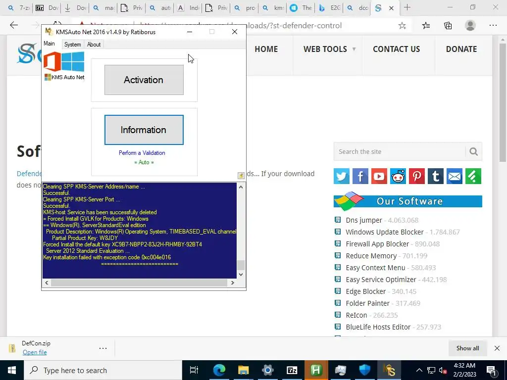The image size is (507, 380).
Task: Open the Favorites list icon
Action: tap(426, 26)
